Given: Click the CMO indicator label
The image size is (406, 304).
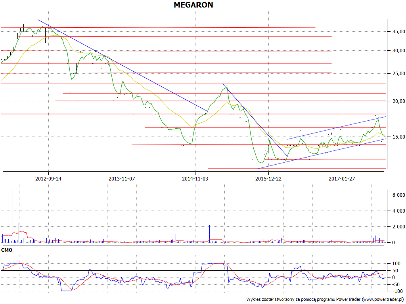Looking at the screenshot, I should coord(7,250).
